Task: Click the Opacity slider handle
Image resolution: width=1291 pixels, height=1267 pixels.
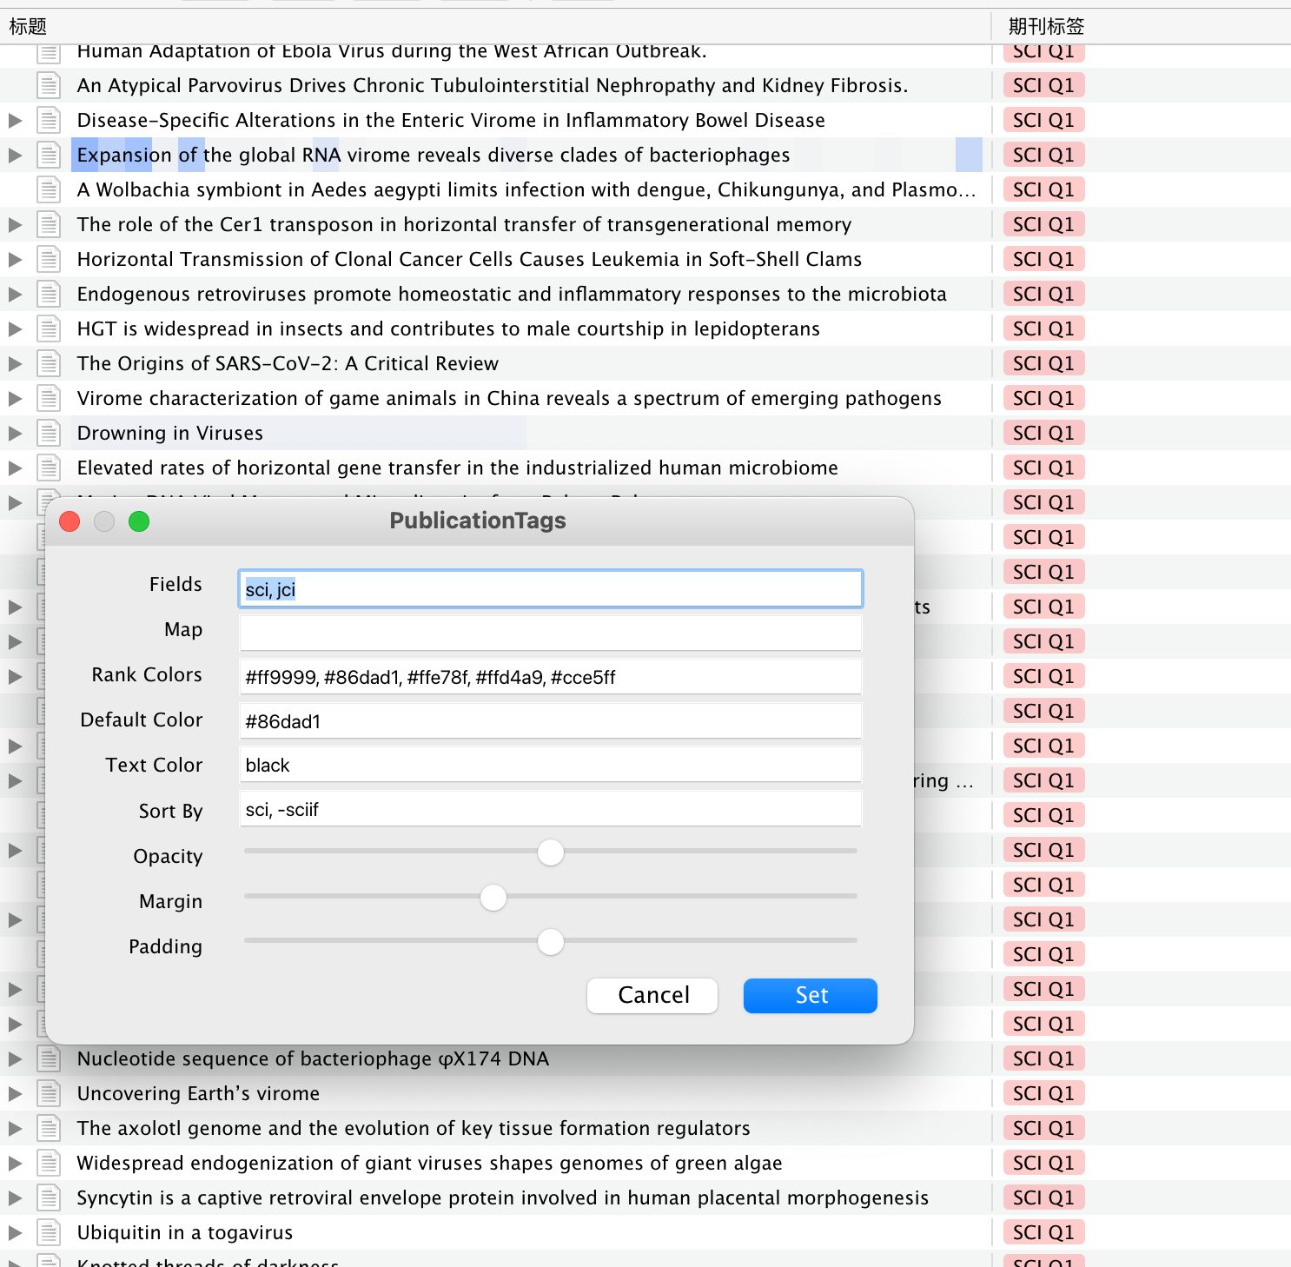Action: 550,852
